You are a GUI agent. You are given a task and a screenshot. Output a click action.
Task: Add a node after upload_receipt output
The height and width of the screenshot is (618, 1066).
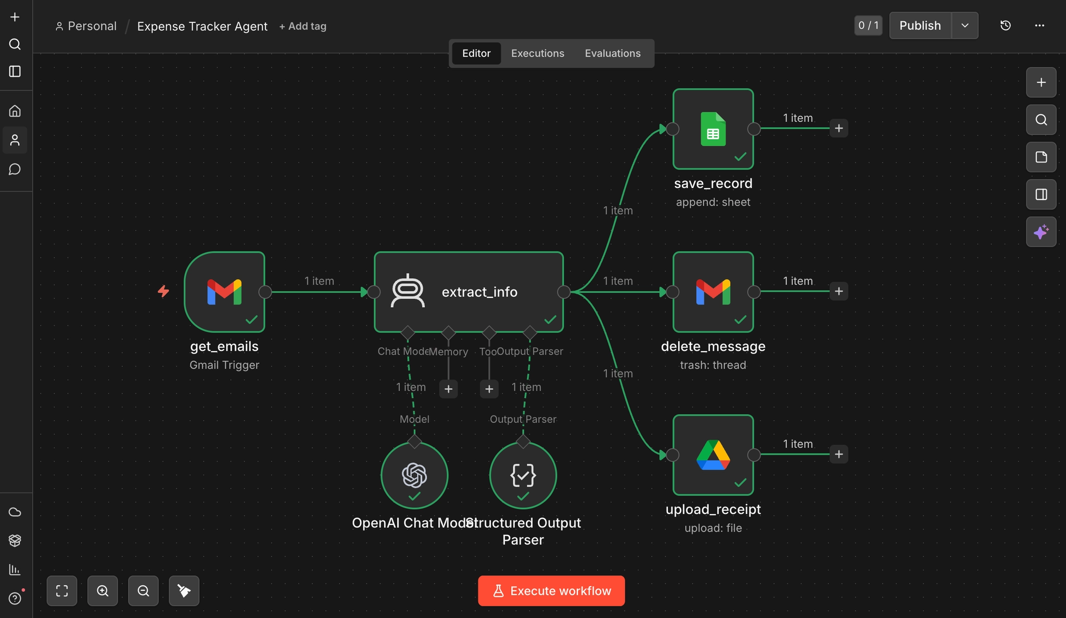pyautogui.click(x=839, y=454)
